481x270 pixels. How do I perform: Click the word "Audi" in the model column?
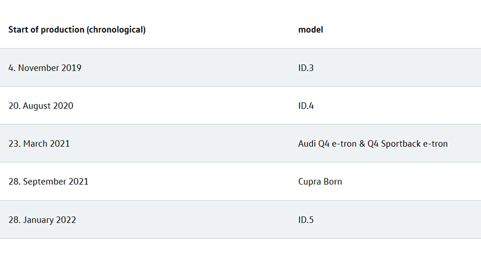[308, 144]
